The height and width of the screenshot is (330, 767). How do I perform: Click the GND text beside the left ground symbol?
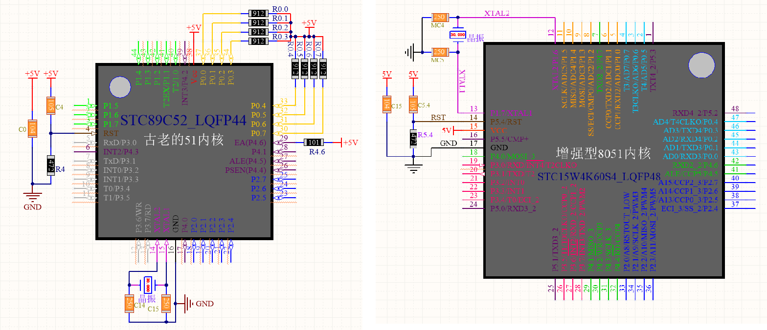[33, 207]
